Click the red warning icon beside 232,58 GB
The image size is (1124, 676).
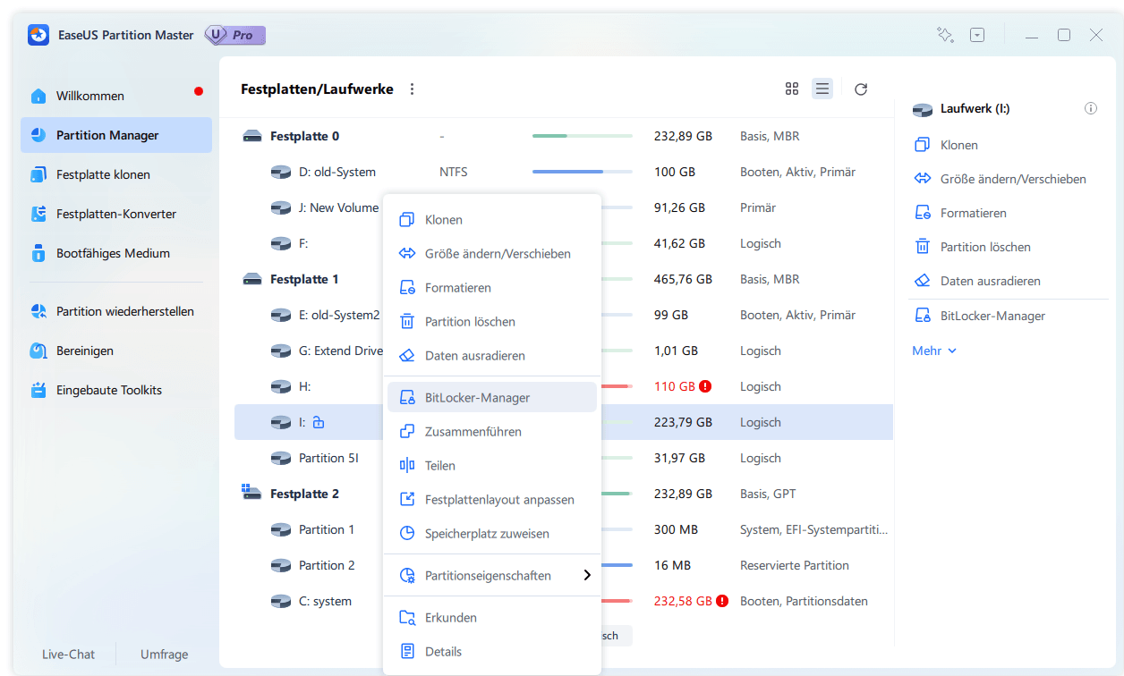(722, 601)
